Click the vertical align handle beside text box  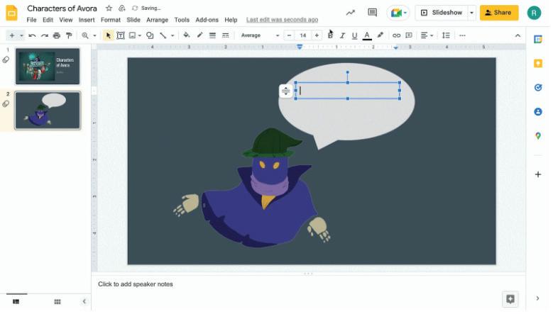(x=285, y=91)
